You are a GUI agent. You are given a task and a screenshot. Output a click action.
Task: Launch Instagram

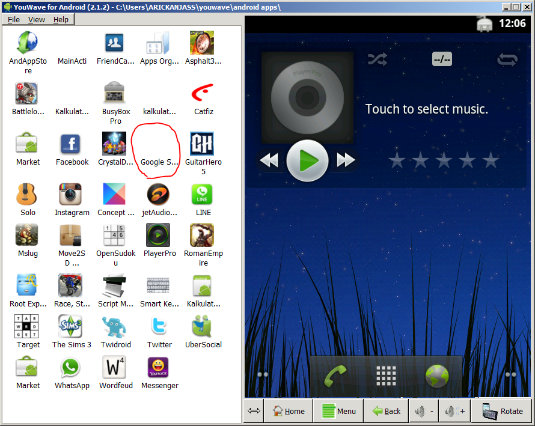72,194
